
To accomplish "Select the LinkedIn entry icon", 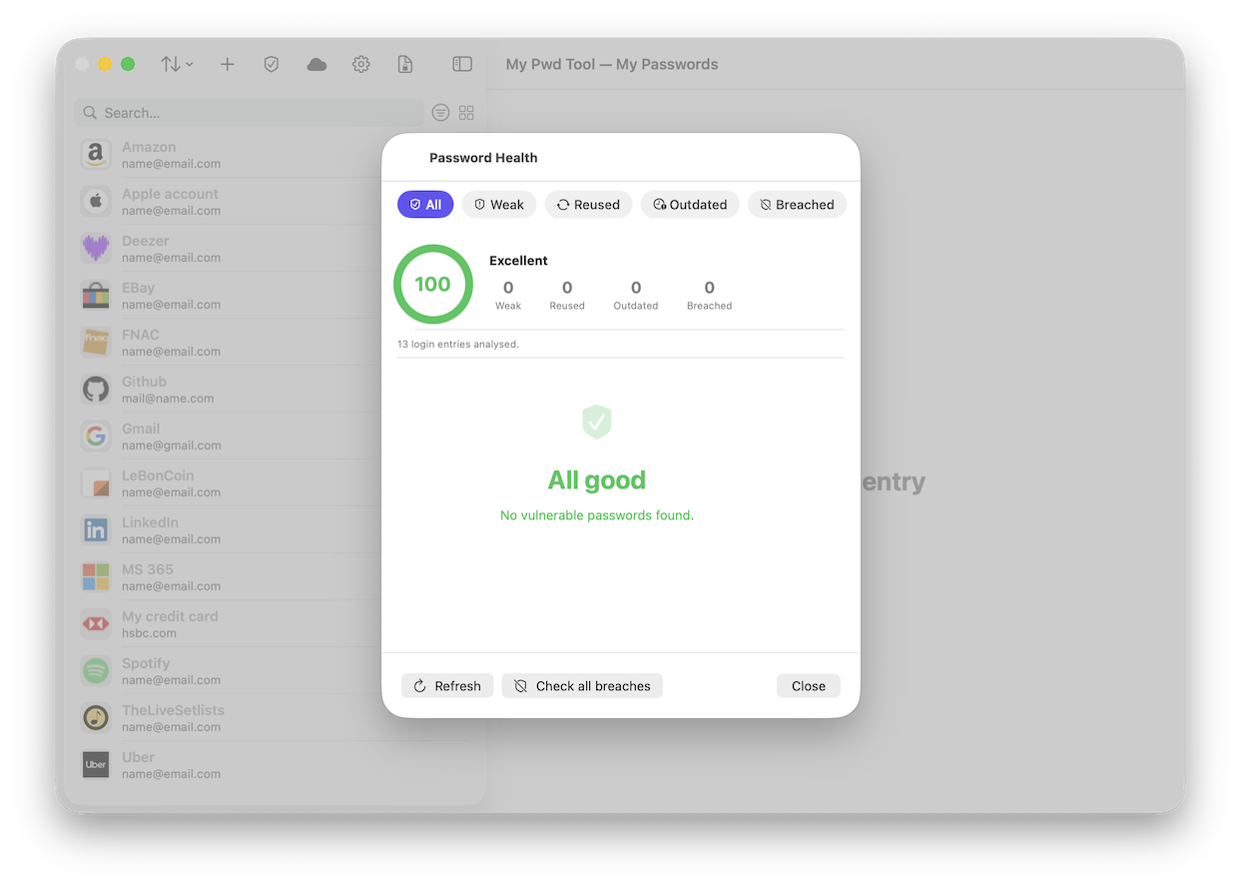I will click(96, 530).
